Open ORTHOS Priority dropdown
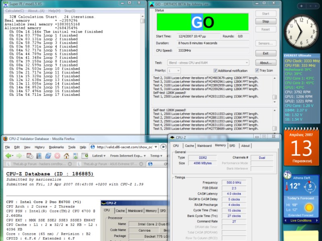322x241 pixels. (174, 71)
